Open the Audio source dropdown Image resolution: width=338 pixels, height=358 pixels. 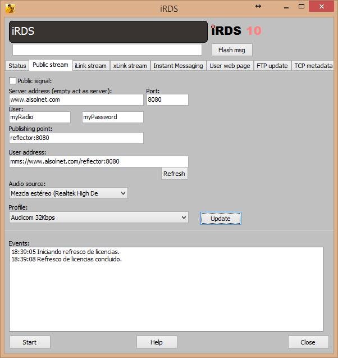point(68,193)
